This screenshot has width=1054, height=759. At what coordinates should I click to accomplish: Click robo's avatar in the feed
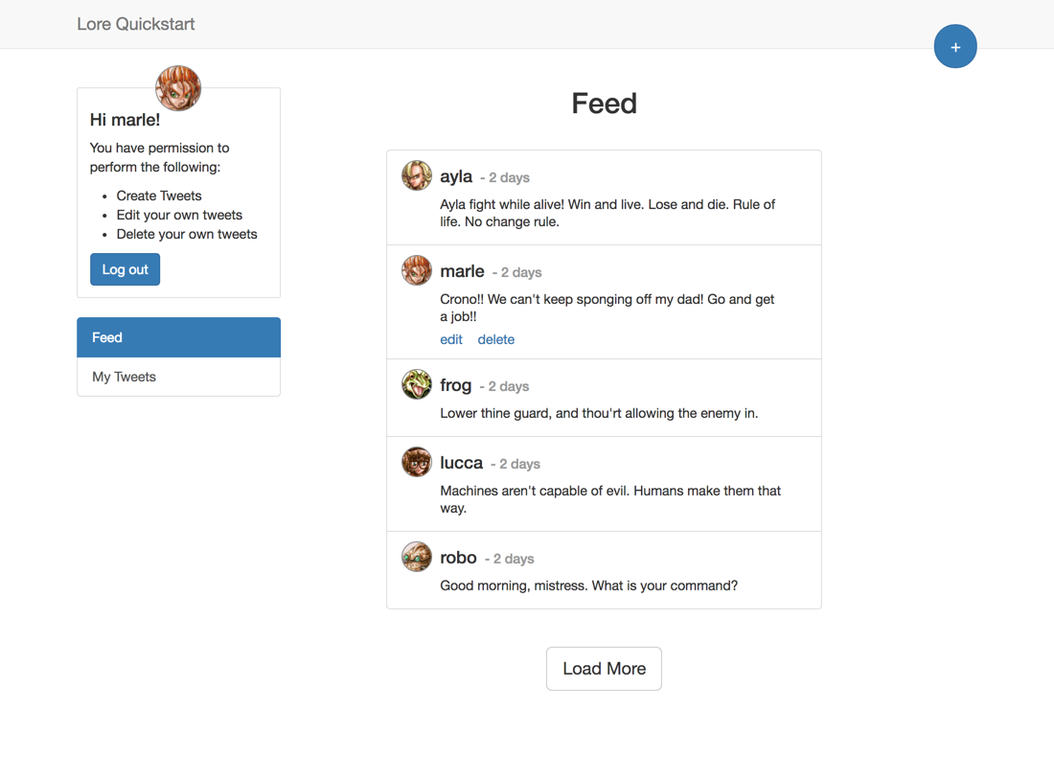[x=417, y=557]
